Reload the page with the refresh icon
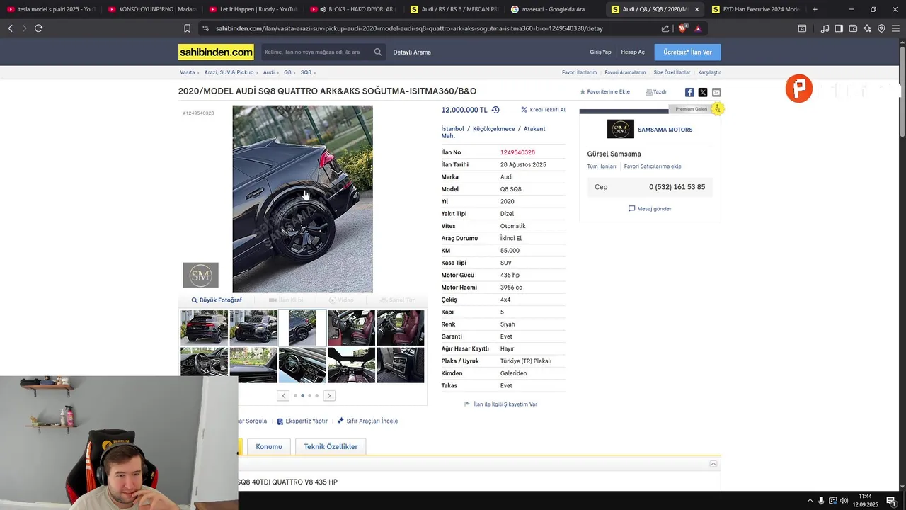 click(38, 28)
